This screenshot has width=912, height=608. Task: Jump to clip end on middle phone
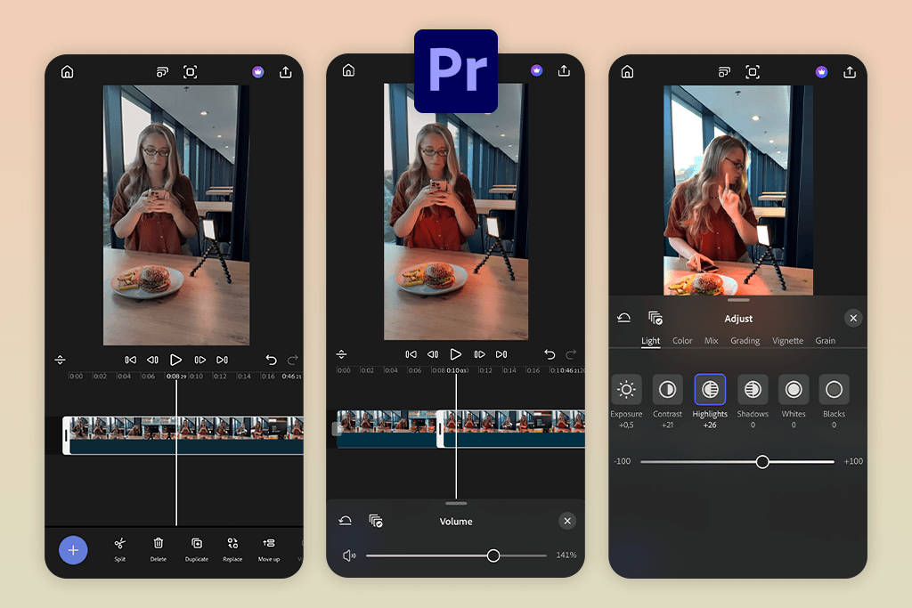501,354
